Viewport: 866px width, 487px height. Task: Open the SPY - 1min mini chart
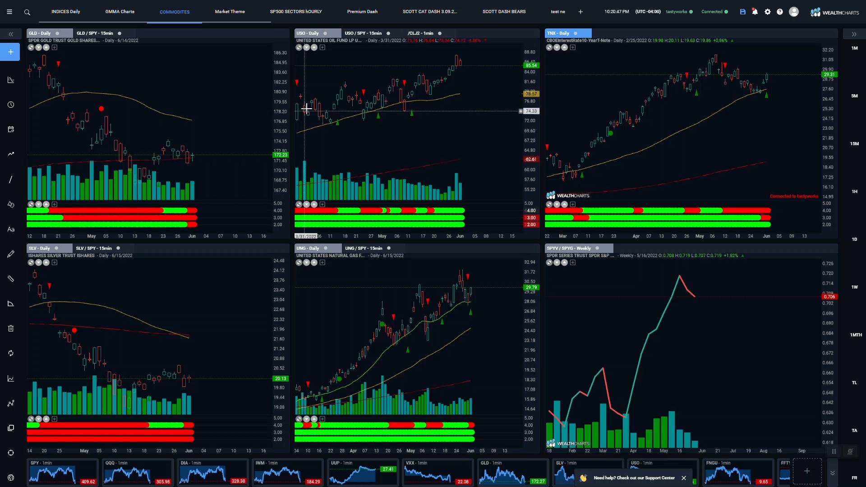click(62, 473)
